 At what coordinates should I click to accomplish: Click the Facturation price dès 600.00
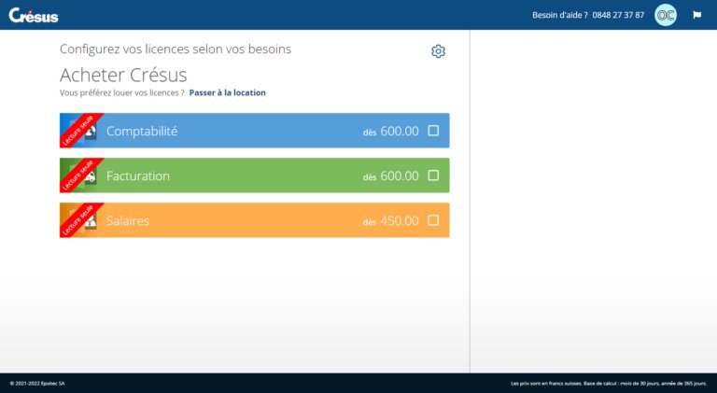(x=391, y=175)
